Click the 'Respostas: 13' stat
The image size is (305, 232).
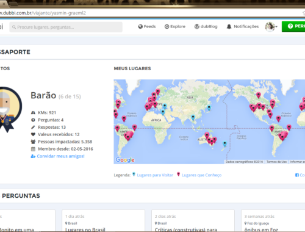click(52, 127)
